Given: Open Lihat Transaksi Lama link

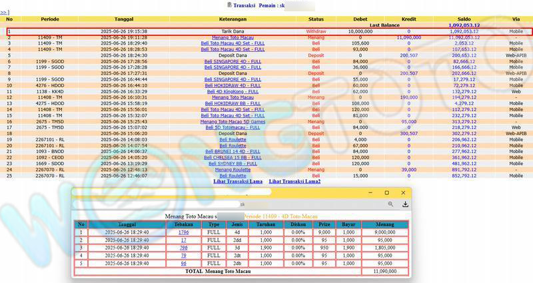Looking at the screenshot, I should 238,181.
